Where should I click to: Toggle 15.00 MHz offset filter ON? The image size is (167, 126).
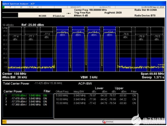134,103
